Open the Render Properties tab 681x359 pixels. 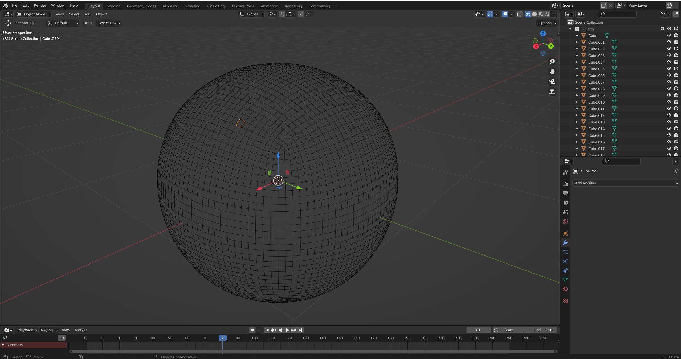pos(566,184)
